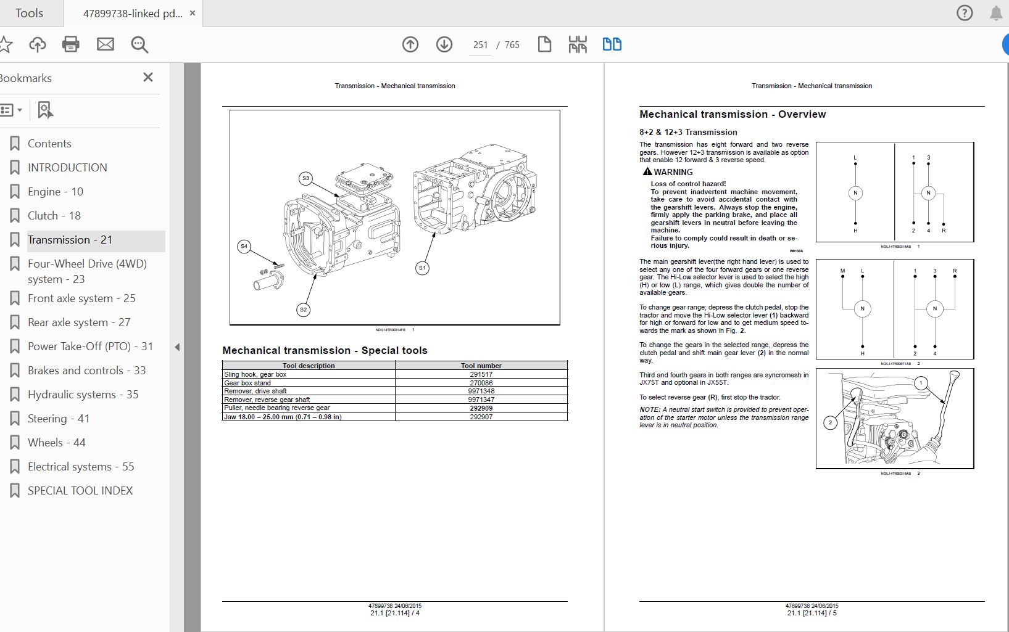The height and width of the screenshot is (632, 1009).
Task: Open the search/find tool
Action: point(139,44)
